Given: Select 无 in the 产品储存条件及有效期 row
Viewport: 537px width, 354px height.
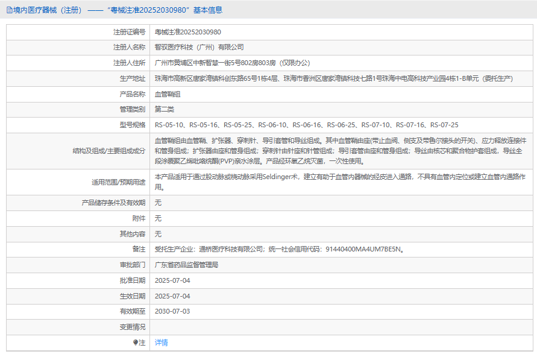Looking at the screenshot, I should 158,203.
